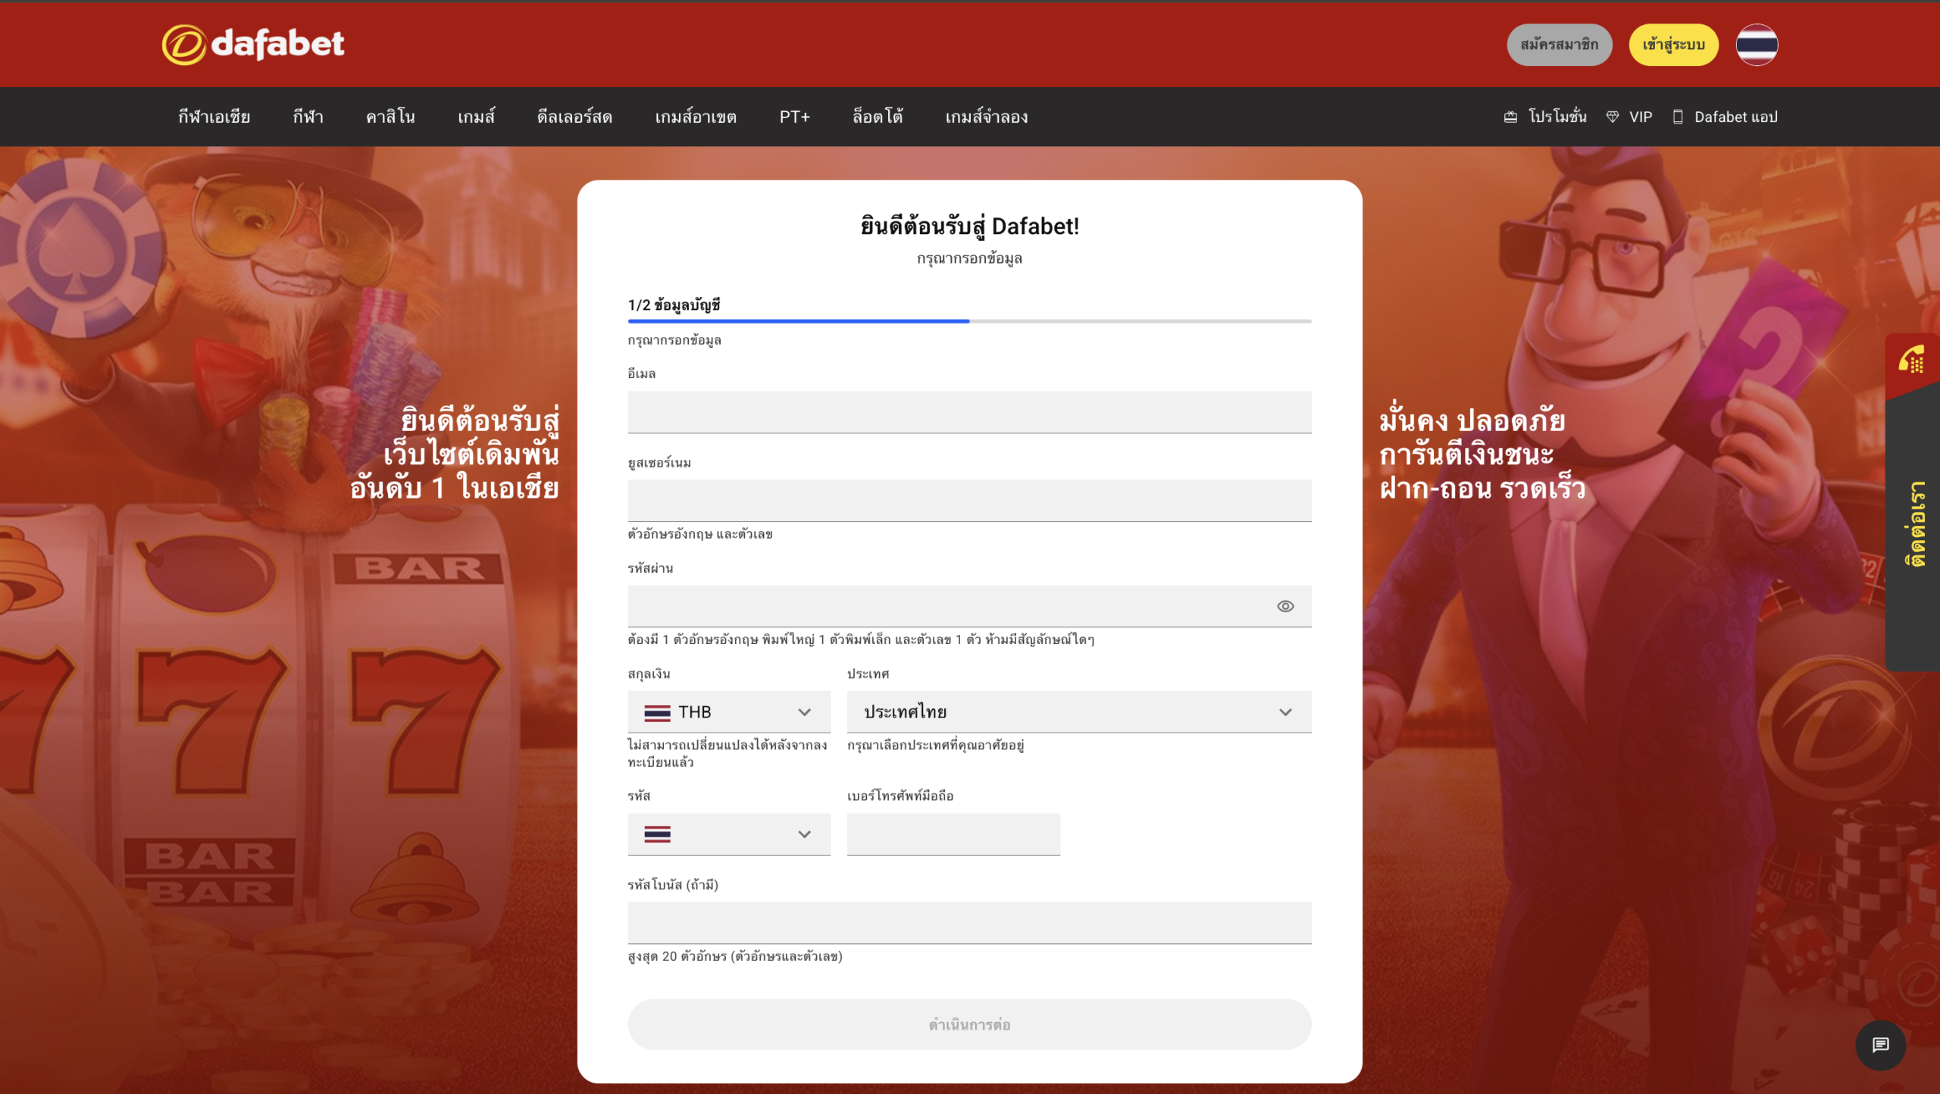Focus the รหัสโบนัส bonus code field
The width and height of the screenshot is (1940, 1094).
coord(969,923)
